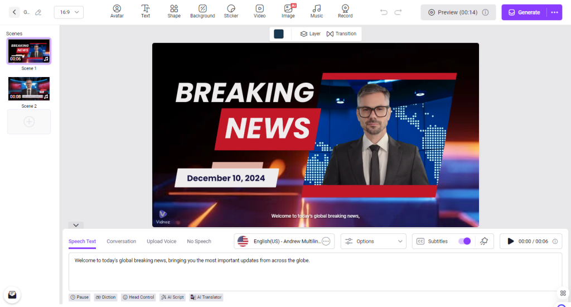Click the pin icon beside Subtitles

[484, 241]
